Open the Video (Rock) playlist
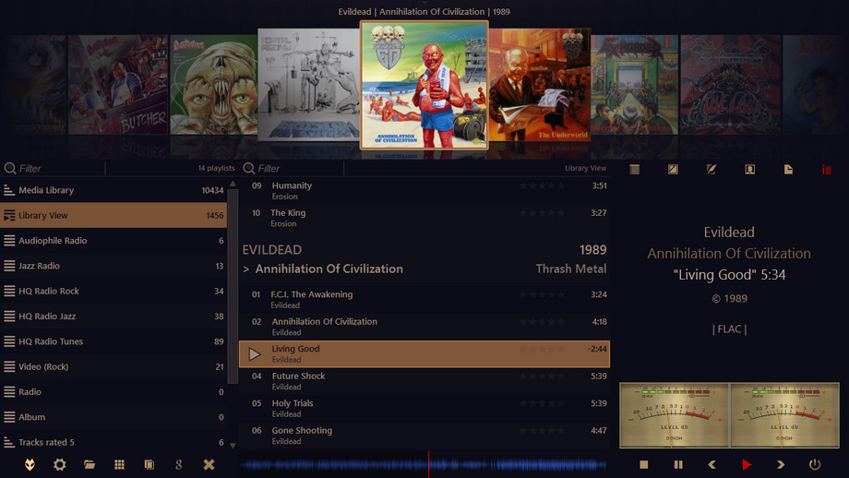 [x=114, y=366]
